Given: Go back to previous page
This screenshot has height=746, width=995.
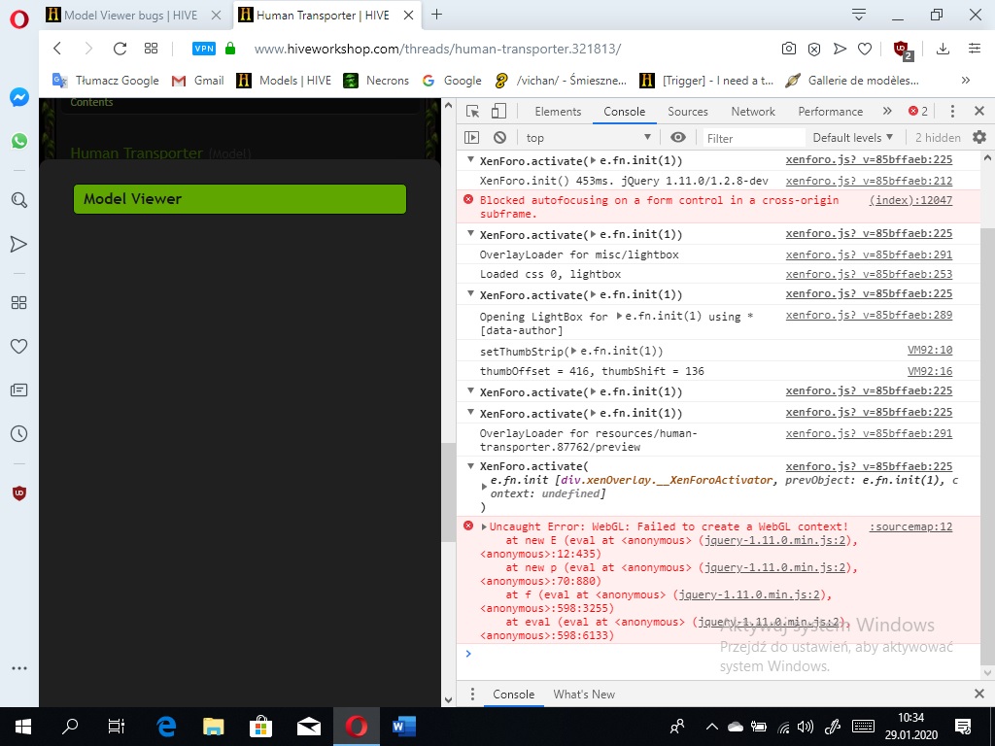Looking at the screenshot, I should pyautogui.click(x=57, y=49).
